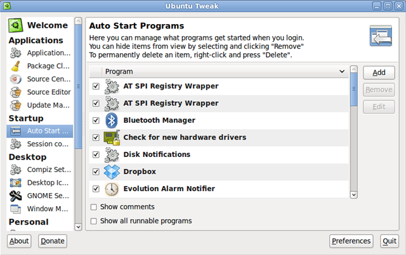Click the disc icon for Source Cen...
This screenshot has height=255, width=406.
coord(15,79)
